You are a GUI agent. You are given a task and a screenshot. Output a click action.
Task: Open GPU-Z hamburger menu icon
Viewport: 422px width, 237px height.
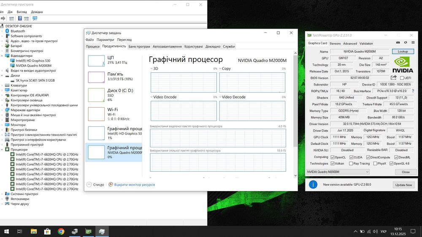[x=413, y=43]
